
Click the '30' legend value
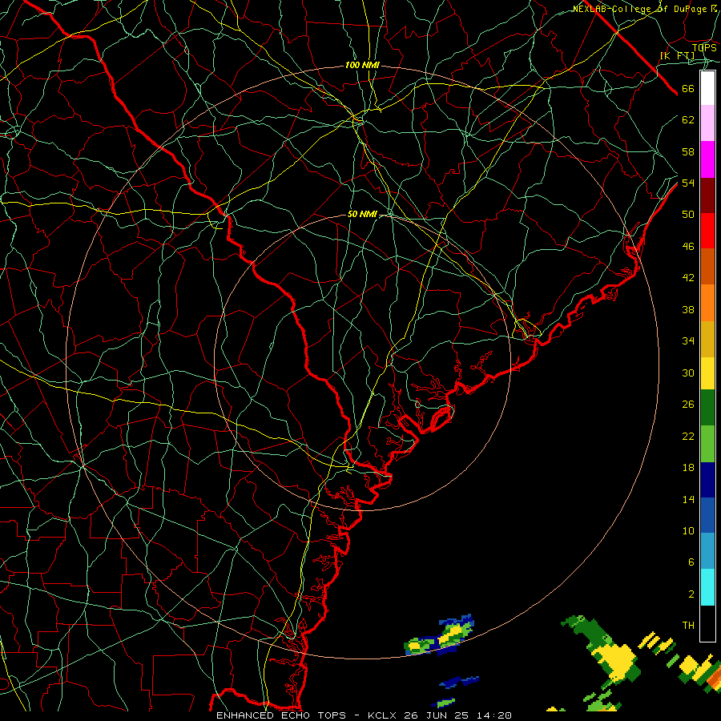688,373
